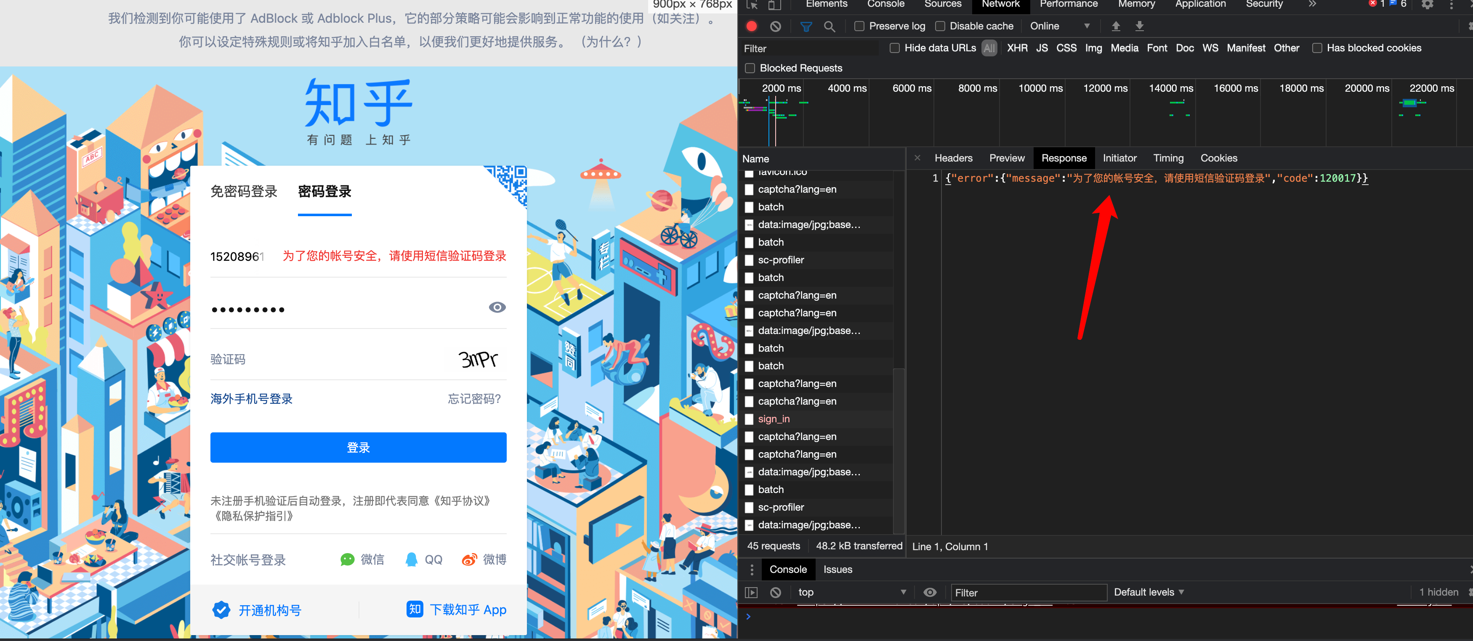Click the import HAR upload arrow
Image resolution: width=1473 pixels, height=641 pixels.
(x=1116, y=26)
